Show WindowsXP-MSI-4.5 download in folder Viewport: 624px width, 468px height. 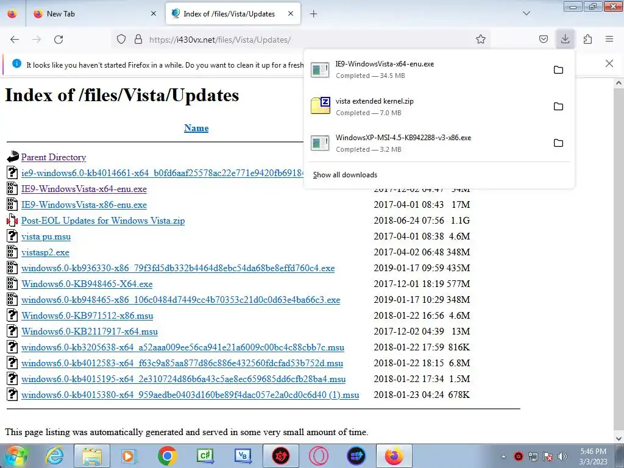click(x=558, y=143)
